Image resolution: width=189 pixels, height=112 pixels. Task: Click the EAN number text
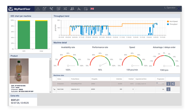(x=18, y=86)
